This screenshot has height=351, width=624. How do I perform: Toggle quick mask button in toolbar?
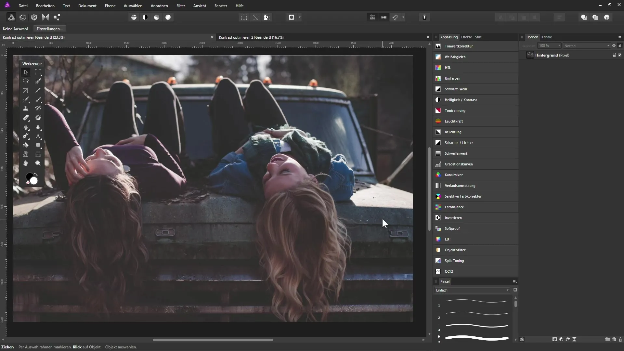pyautogui.click(x=292, y=17)
